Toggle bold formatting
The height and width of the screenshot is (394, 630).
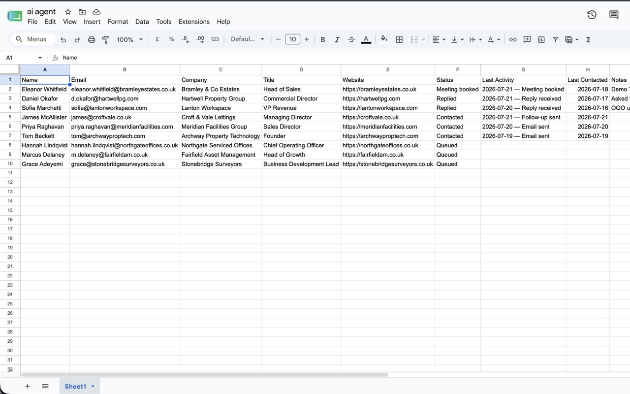pyautogui.click(x=323, y=39)
